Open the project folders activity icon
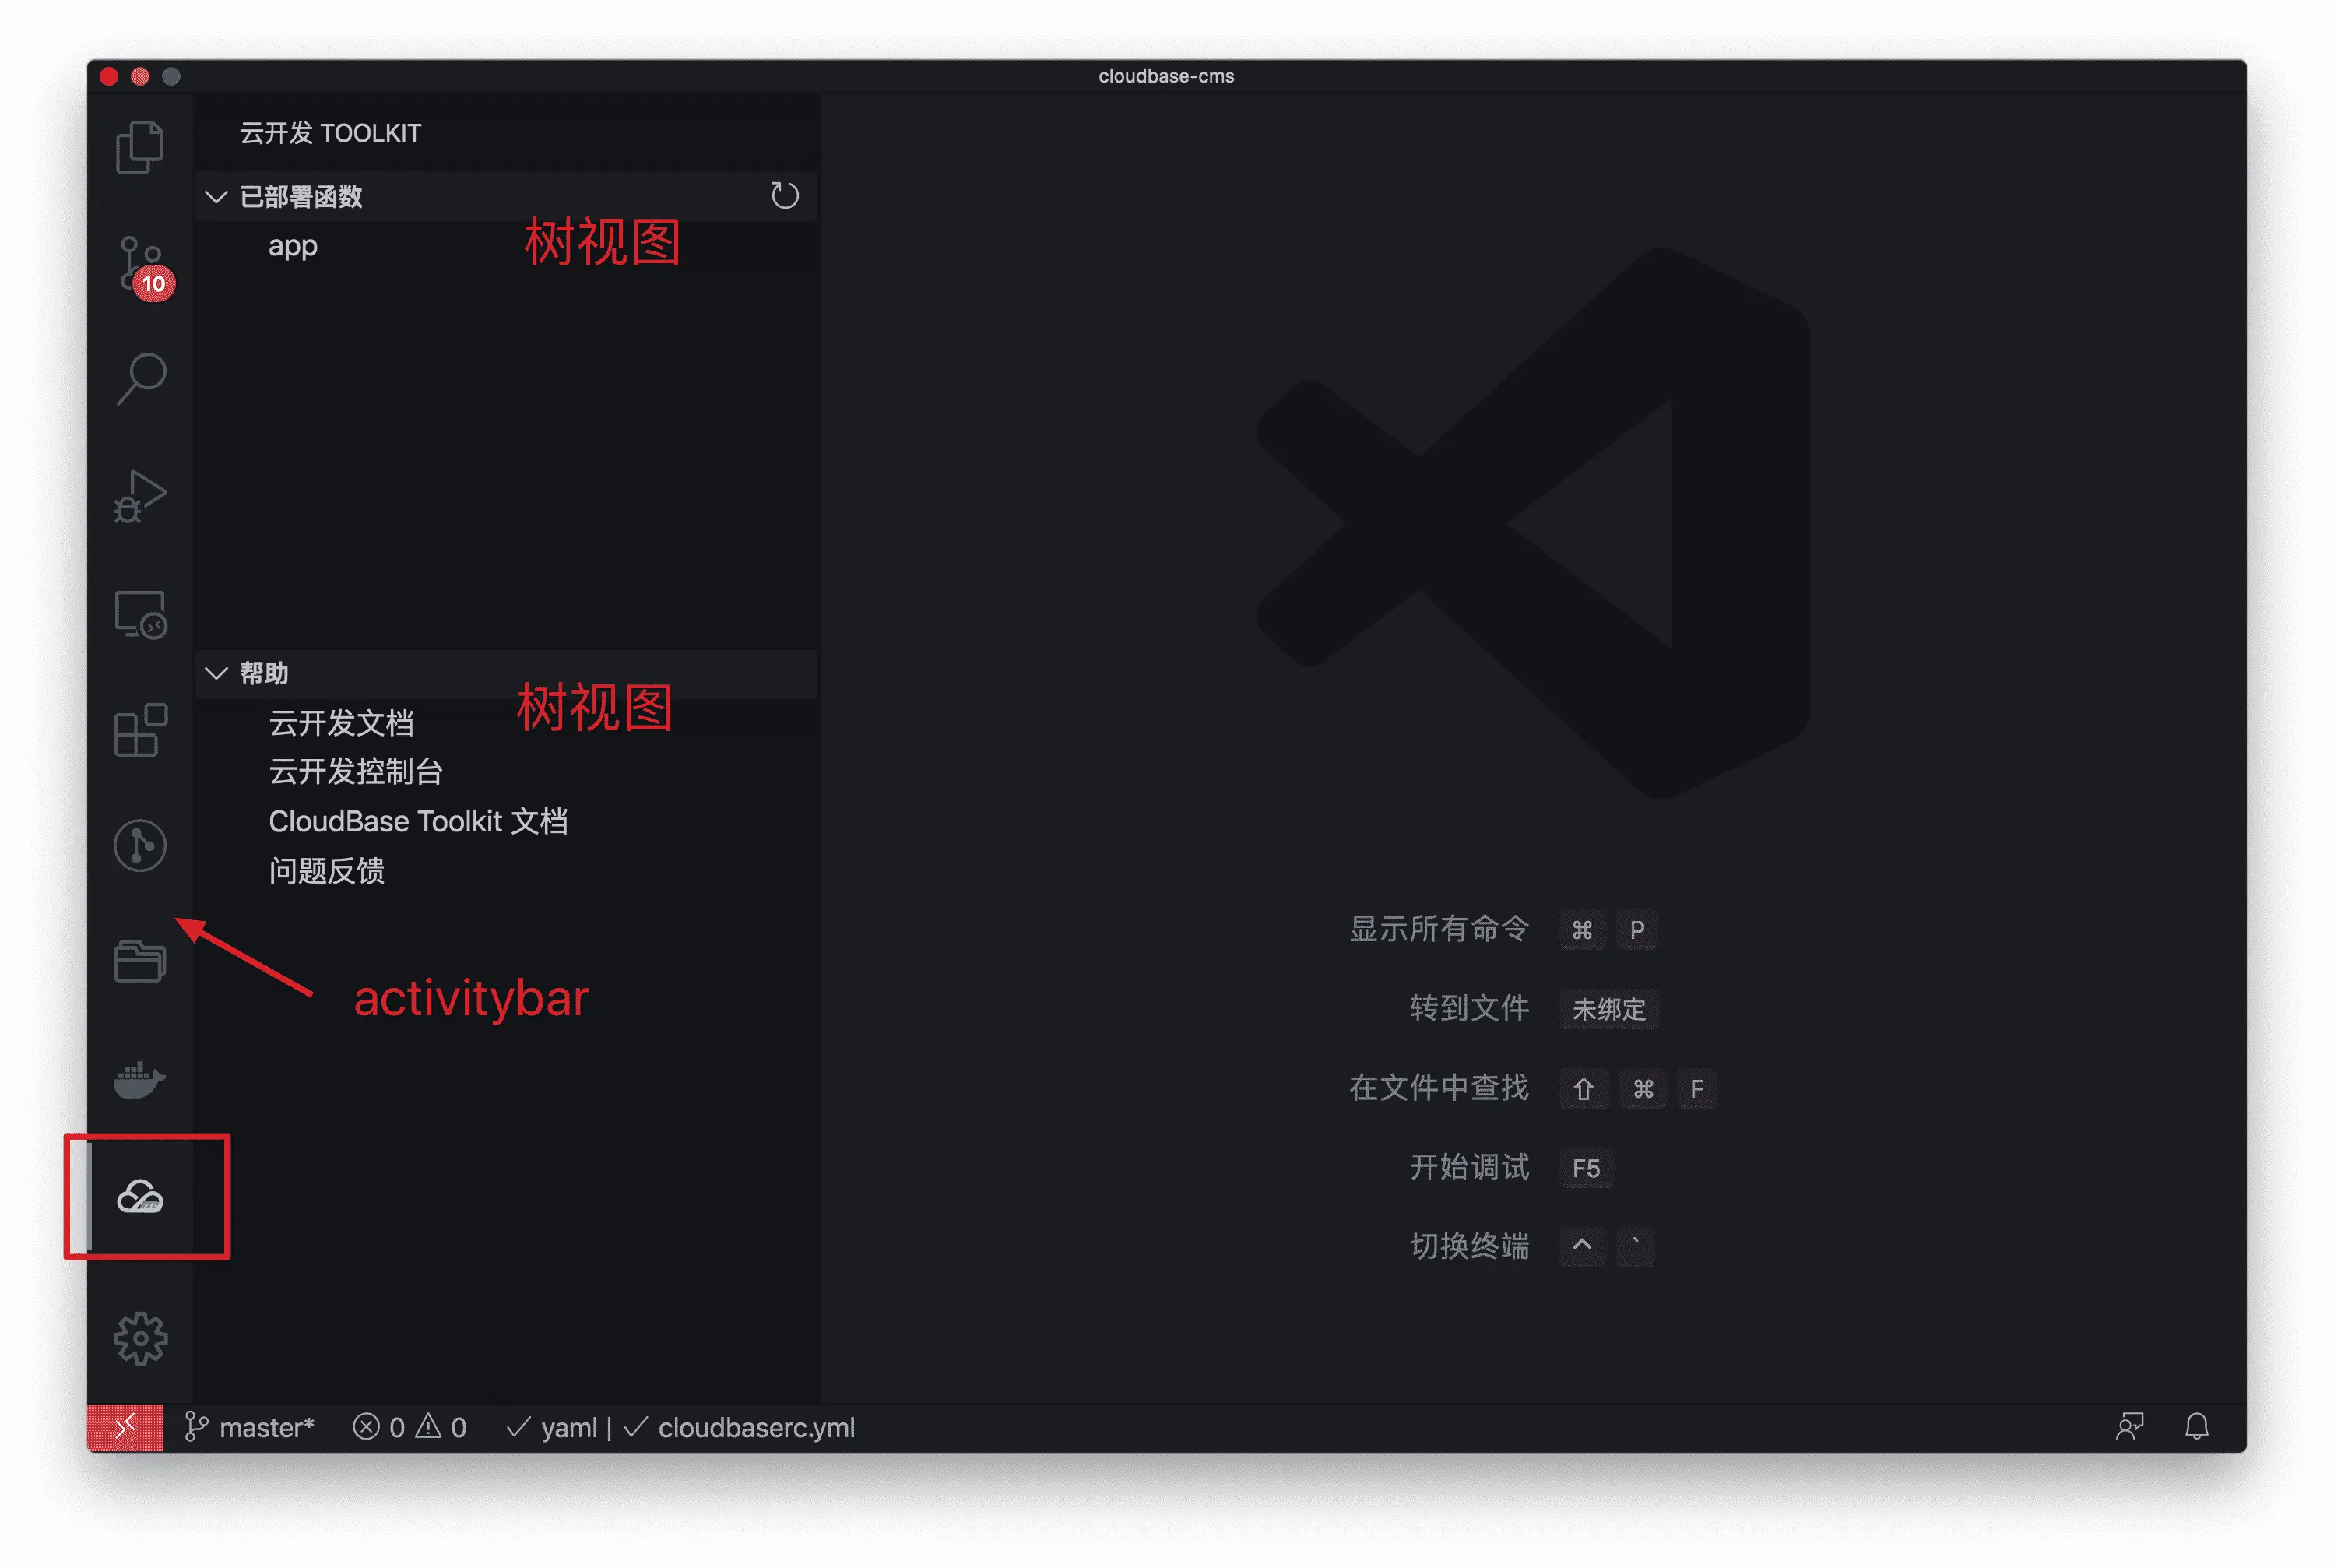The image size is (2334, 1568). click(x=140, y=961)
